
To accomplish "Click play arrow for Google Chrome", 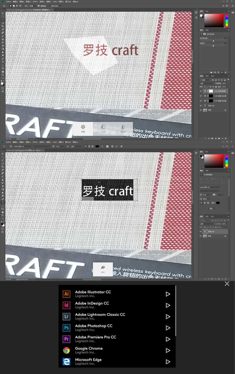I will 168,351.
